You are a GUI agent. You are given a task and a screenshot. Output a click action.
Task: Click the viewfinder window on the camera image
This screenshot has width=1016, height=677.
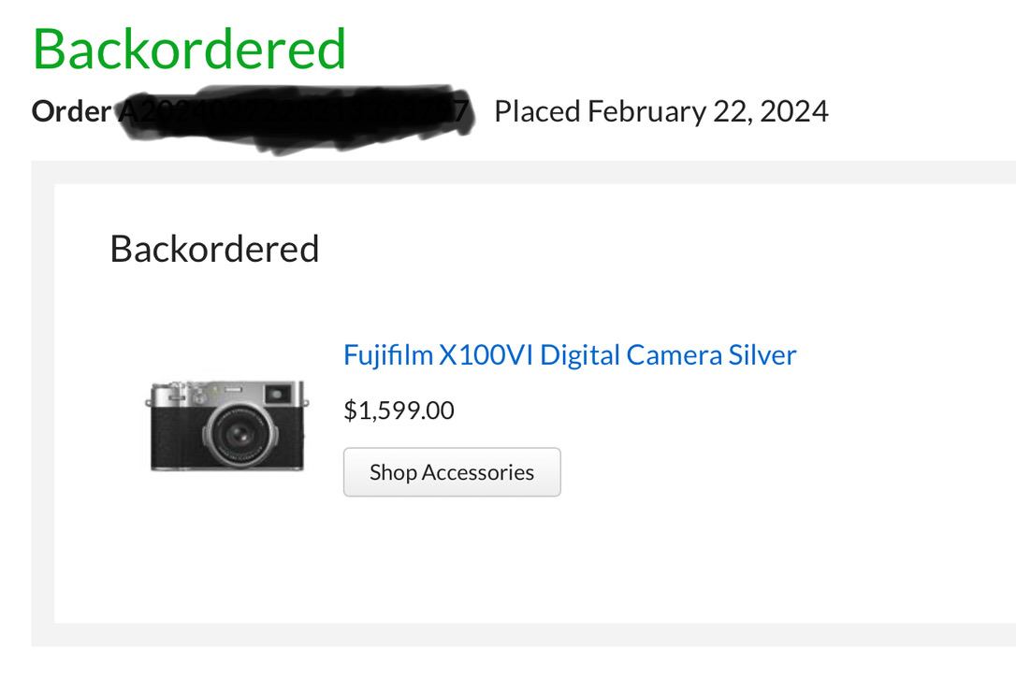pos(279,394)
